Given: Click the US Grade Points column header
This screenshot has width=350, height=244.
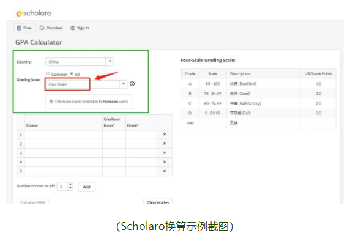Looking at the screenshot, I should pos(318,74).
